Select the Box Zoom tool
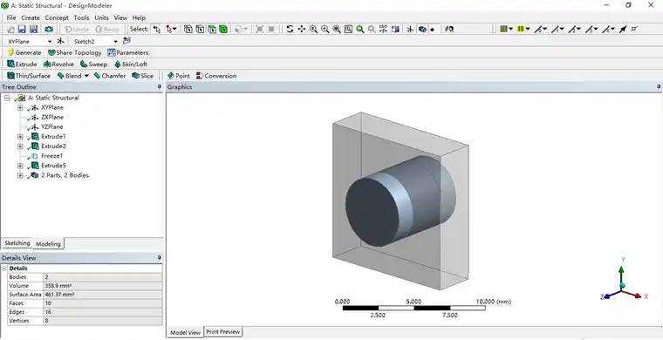 click(325, 29)
